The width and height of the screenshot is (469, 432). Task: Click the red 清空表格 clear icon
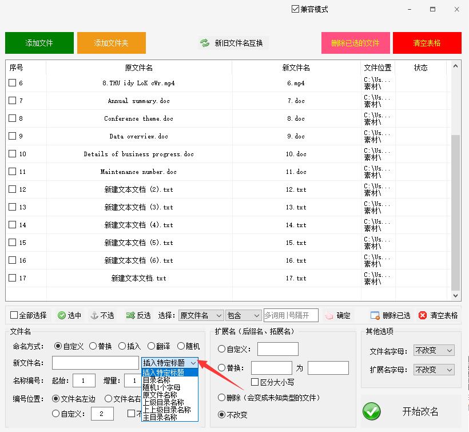point(422,315)
